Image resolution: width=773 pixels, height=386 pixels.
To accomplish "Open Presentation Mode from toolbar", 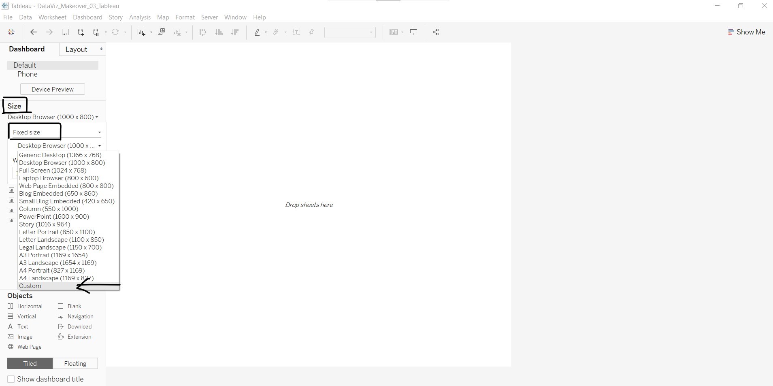I will pos(413,32).
